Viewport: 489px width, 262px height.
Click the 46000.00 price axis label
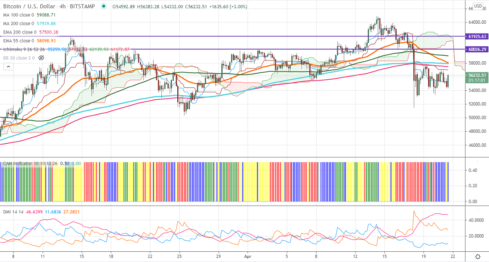pos(477,145)
